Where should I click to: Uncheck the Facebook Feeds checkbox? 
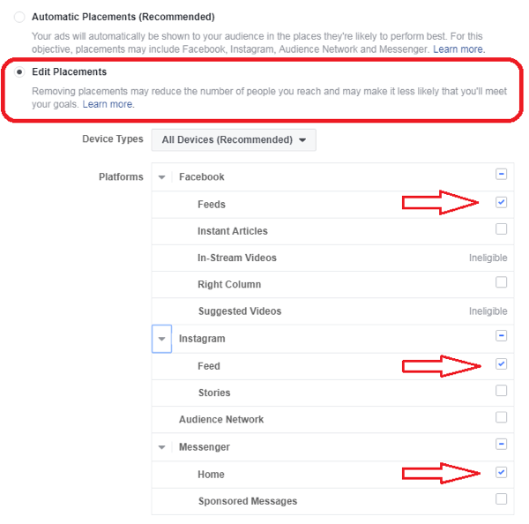501,202
